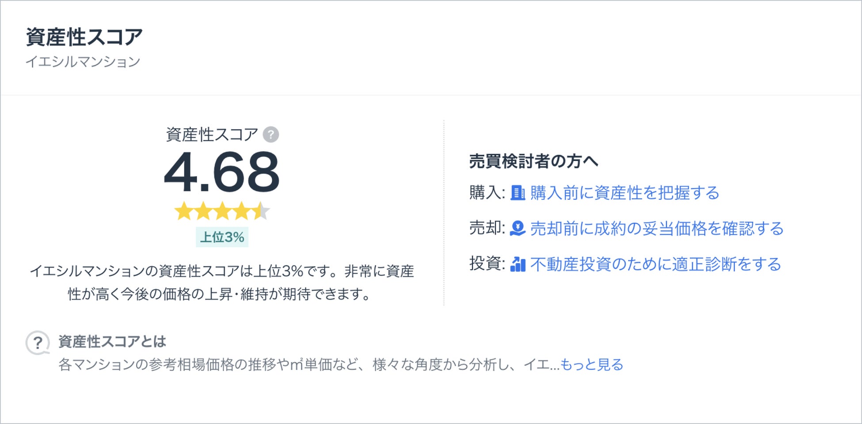
Task: Click the score summary paragraph about 上位3%
Action: pyautogui.click(x=221, y=282)
